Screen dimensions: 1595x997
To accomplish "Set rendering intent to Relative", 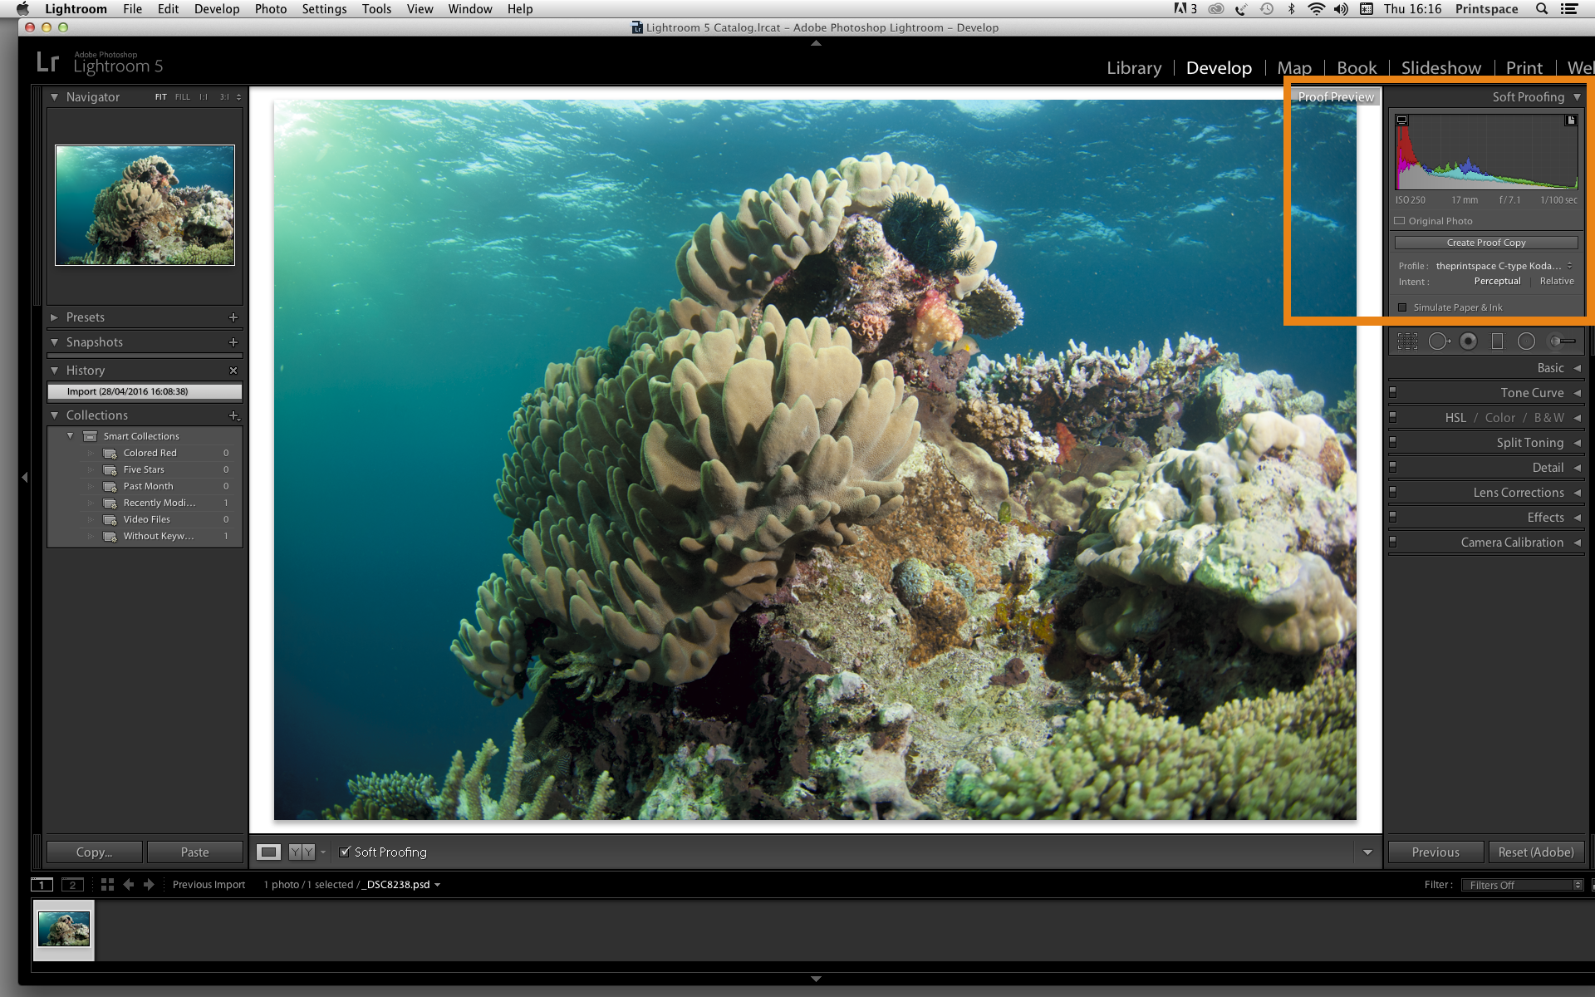I will pyautogui.click(x=1556, y=281).
